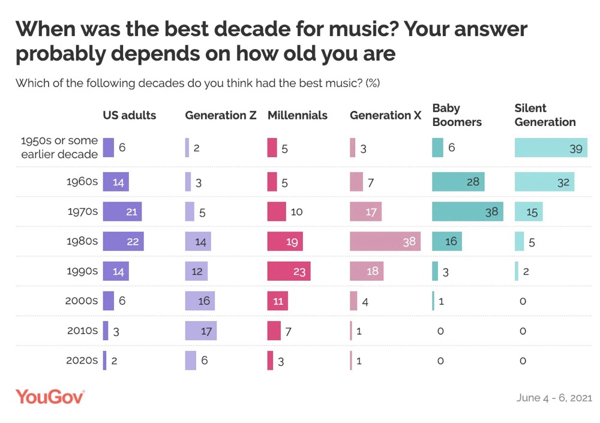Select the Baby Boomers column header
This screenshot has height=423, width=600.
pos(457,115)
